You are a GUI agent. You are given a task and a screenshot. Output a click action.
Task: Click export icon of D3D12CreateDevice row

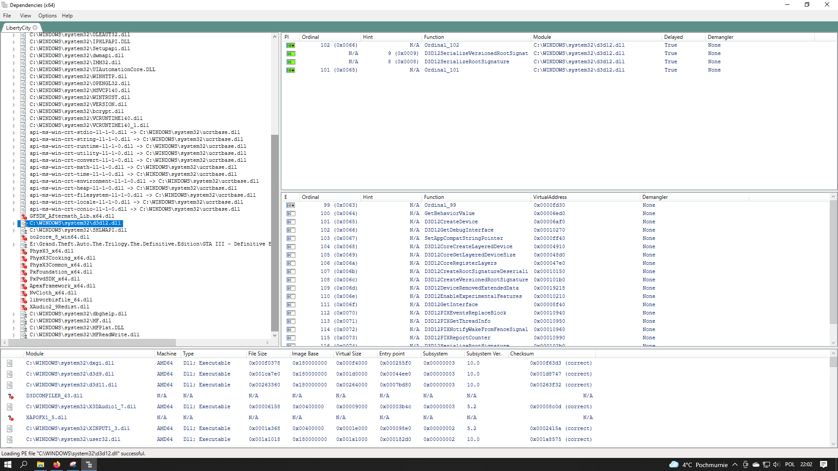point(290,222)
